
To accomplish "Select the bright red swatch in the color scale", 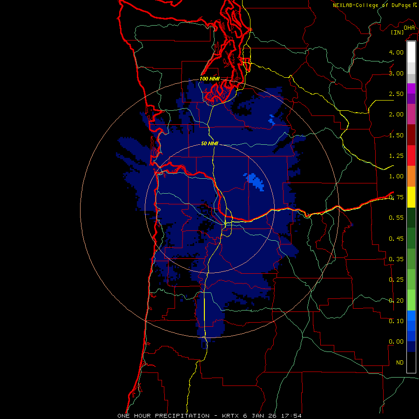I will pos(411,155).
